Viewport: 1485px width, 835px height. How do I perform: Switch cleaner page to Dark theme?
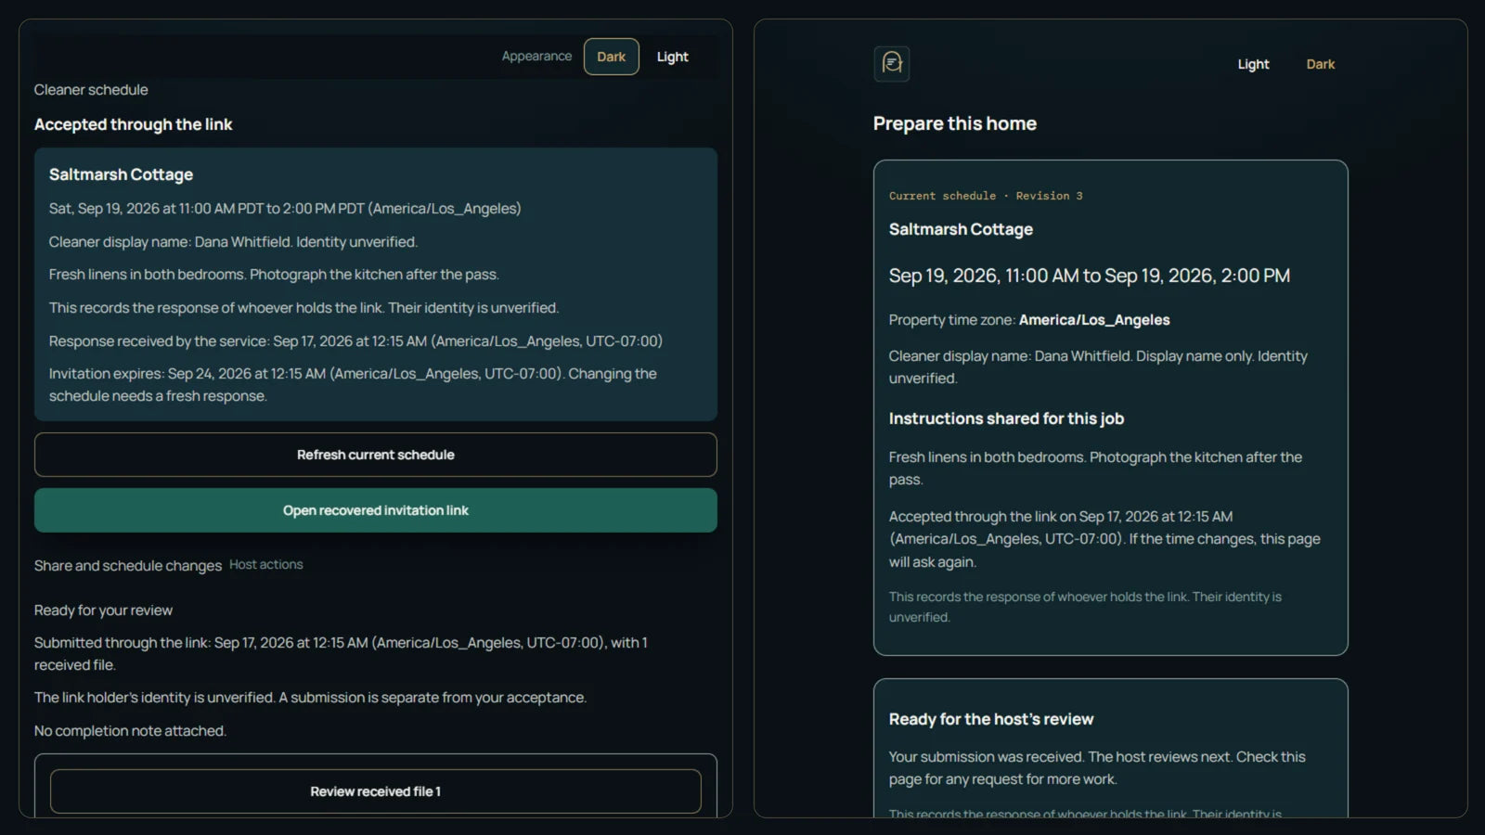pyautogui.click(x=1320, y=64)
